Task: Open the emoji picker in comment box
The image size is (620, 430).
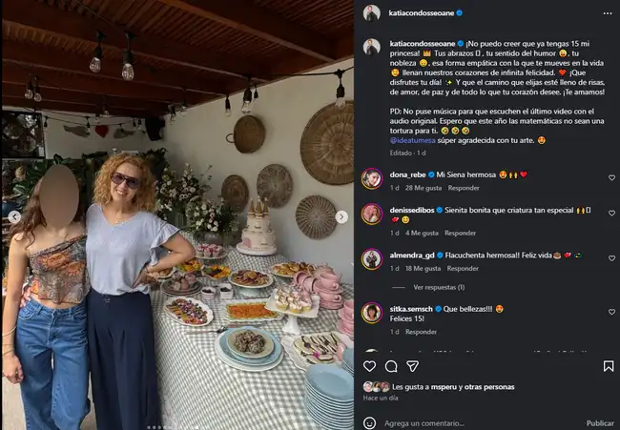Action: [369, 422]
